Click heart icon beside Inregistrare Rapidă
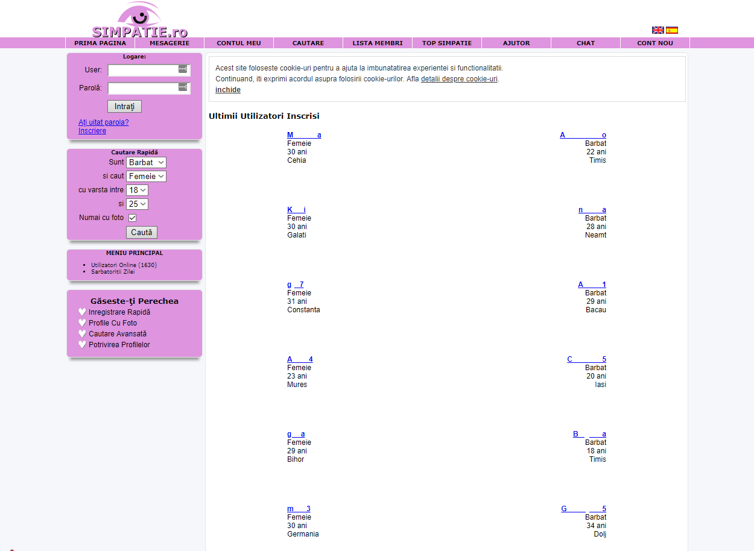Image resolution: width=754 pixels, height=551 pixels. [x=83, y=312]
